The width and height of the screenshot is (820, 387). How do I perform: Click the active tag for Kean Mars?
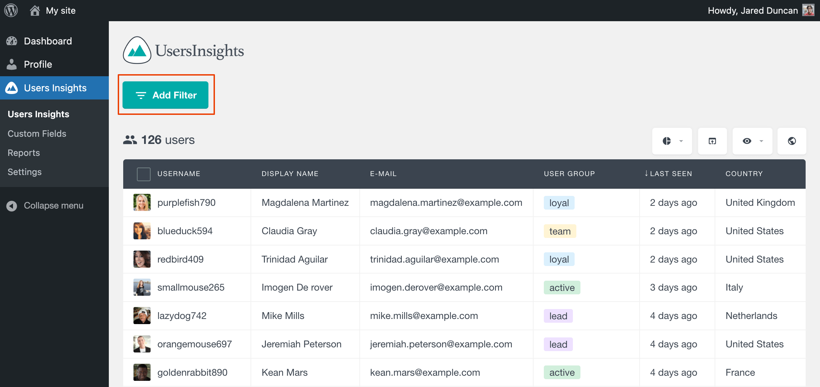coord(562,373)
